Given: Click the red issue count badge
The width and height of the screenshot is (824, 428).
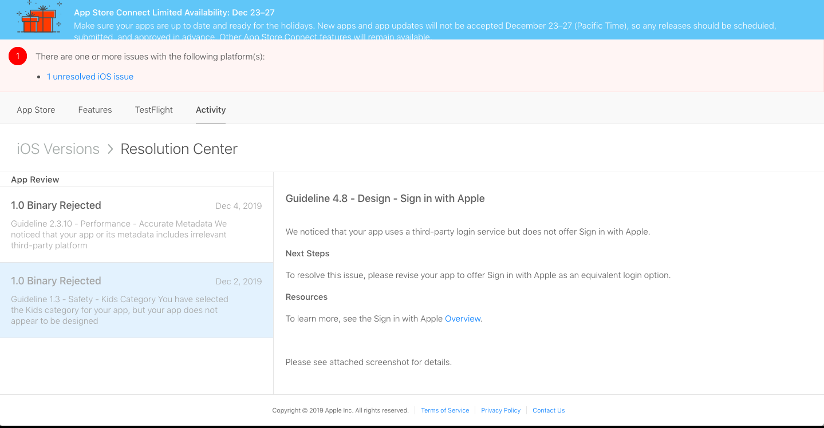Looking at the screenshot, I should pyautogui.click(x=18, y=56).
